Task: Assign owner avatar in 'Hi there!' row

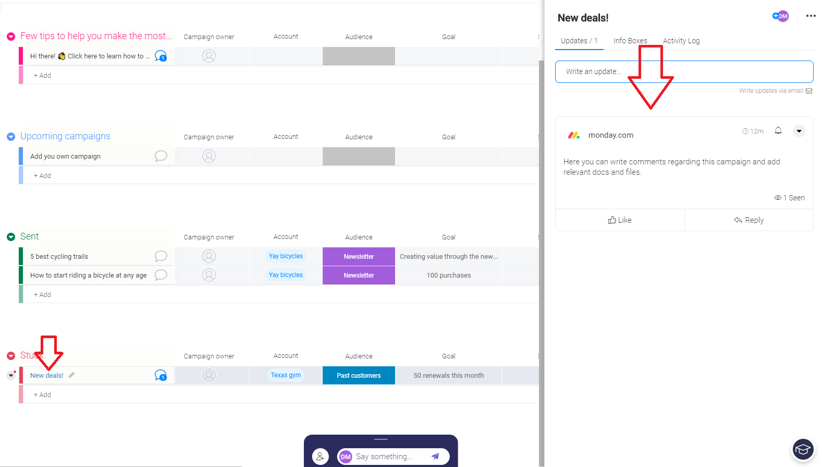Action: click(209, 56)
